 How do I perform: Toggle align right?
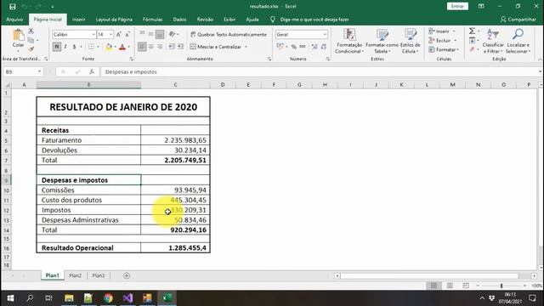pyautogui.click(x=160, y=47)
